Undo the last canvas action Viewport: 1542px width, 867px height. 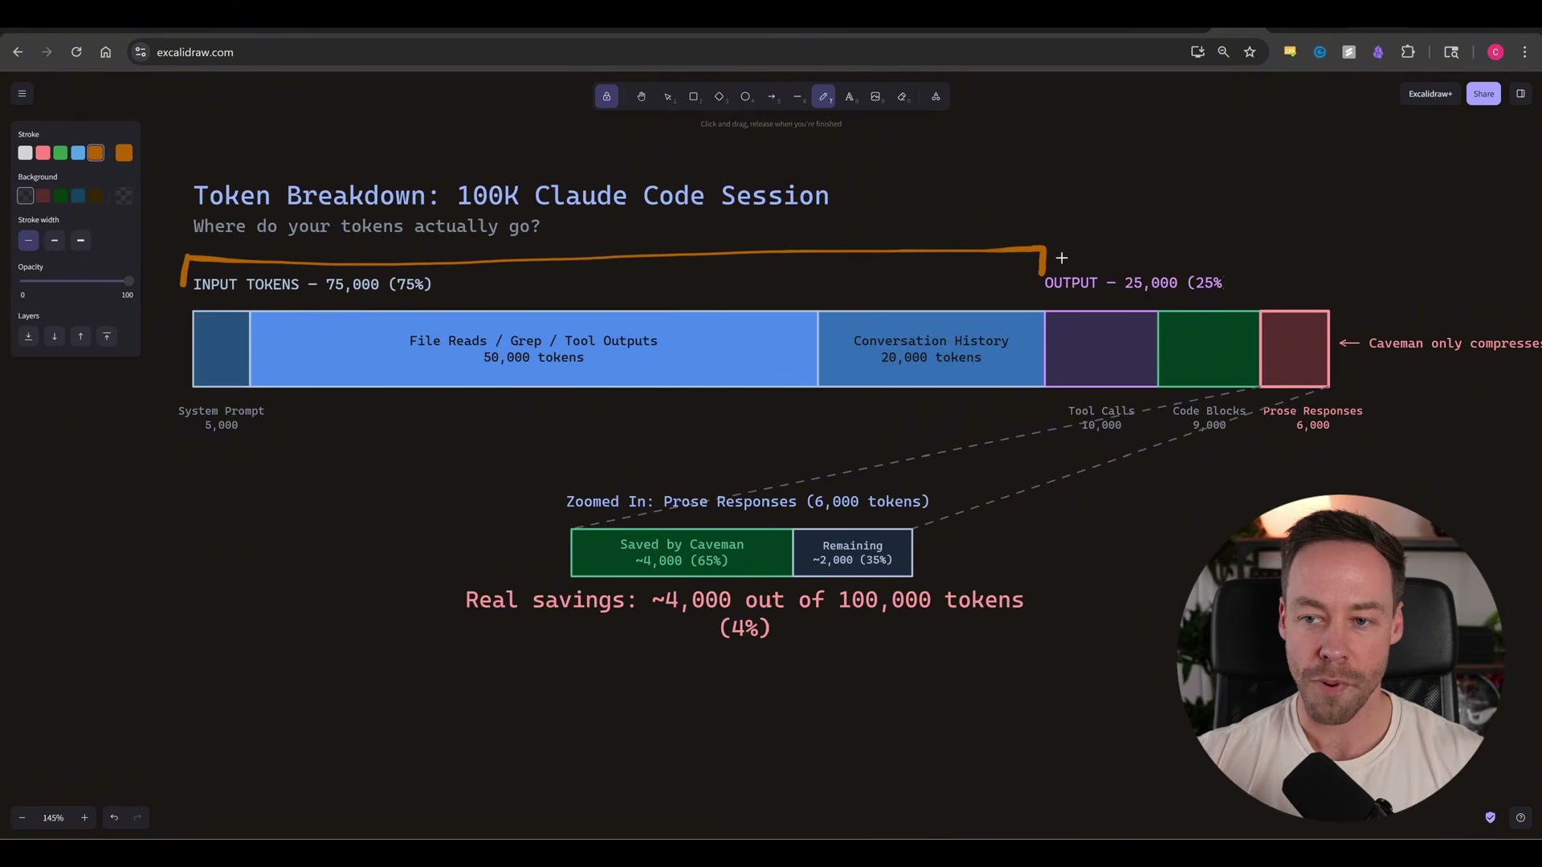pyautogui.click(x=114, y=818)
